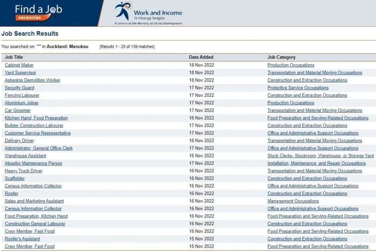Click the Job Category column header
The height and width of the screenshot is (252, 376).
tap(281, 57)
